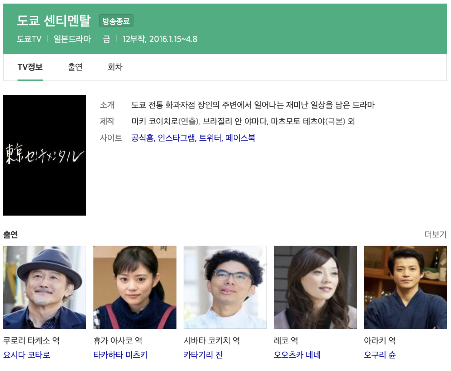Viewport: 451px width, 371px height.
Task: Click the 금 broadcast day text
Action: (x=107, y=39)
